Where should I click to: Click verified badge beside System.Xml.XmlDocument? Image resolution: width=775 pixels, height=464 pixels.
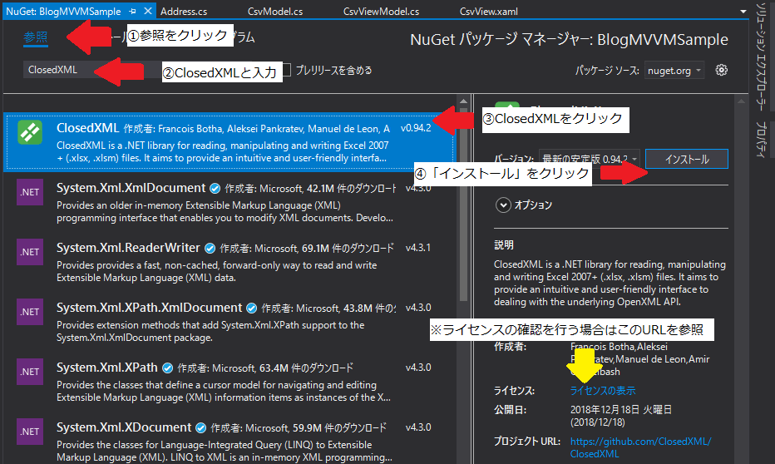coord(215,188)
